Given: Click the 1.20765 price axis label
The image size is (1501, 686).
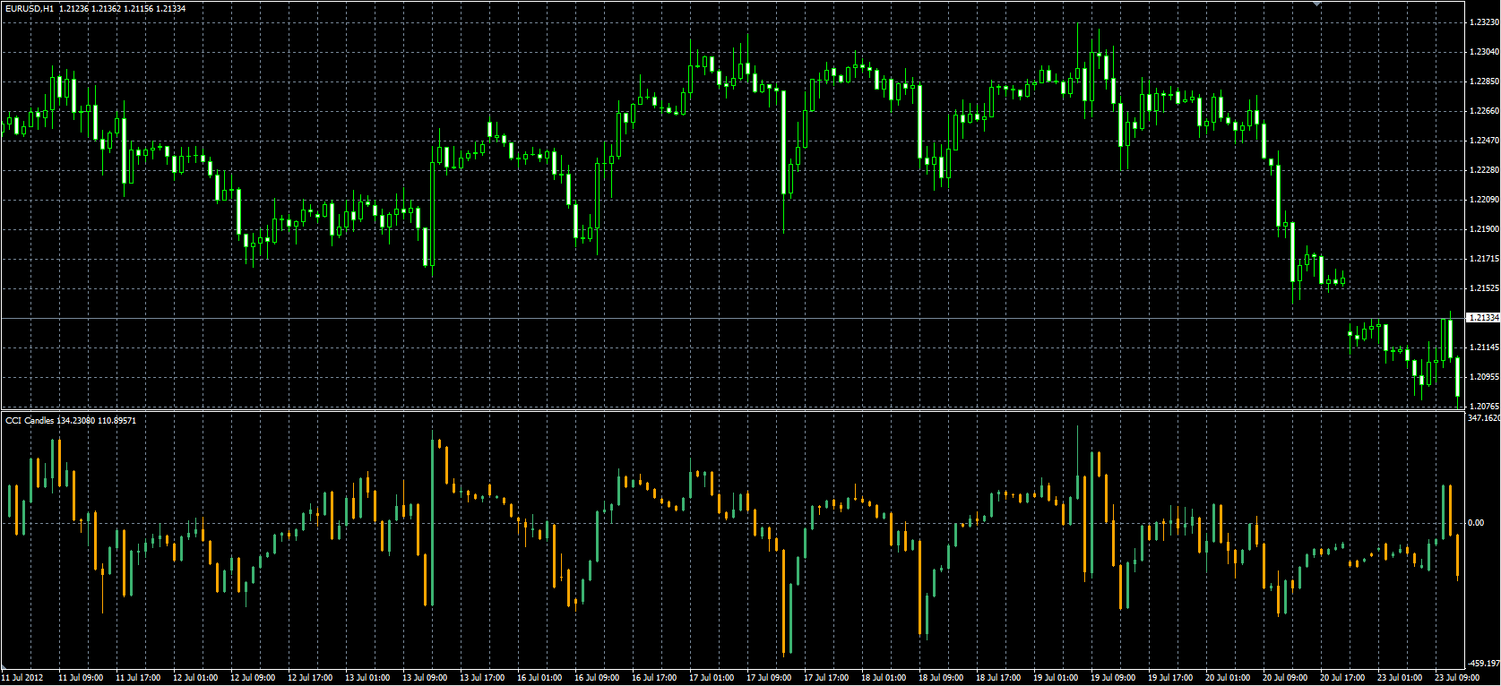Looking at the screenshot, I should point(1485,407).
